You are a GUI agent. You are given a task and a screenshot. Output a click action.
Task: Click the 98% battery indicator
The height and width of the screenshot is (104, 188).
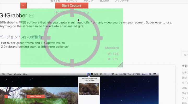(x=122, y=74)
